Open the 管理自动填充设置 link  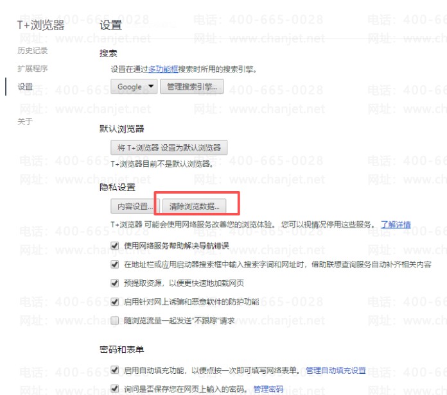(335, 370)
